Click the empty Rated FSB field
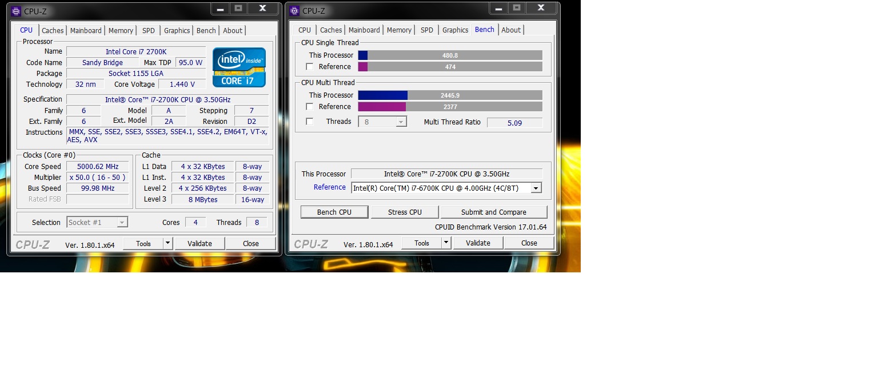Screen dimensions: 878x370 click(x=98, y=199)
